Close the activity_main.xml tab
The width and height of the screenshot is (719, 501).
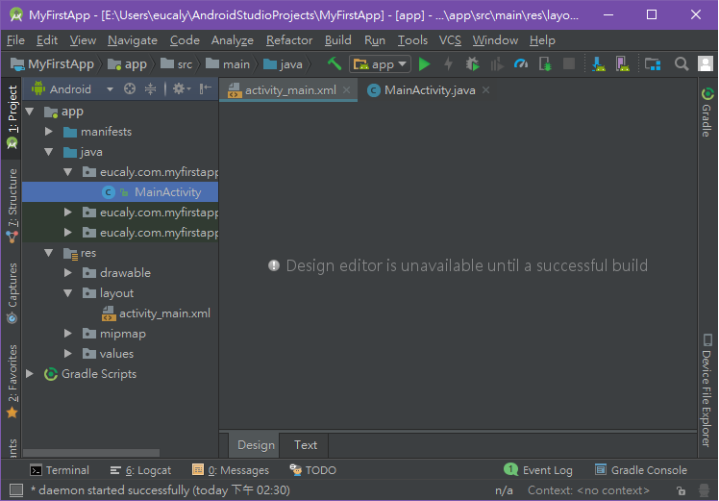[x=347, y=90]
